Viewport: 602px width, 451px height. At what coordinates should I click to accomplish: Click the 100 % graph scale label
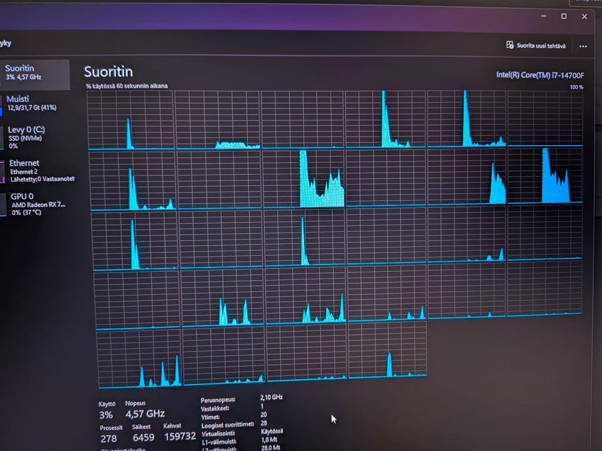click(576, 88)
